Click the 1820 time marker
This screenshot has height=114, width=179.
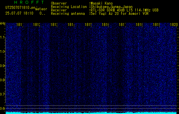pyautogui.click(x=174, y=25)
